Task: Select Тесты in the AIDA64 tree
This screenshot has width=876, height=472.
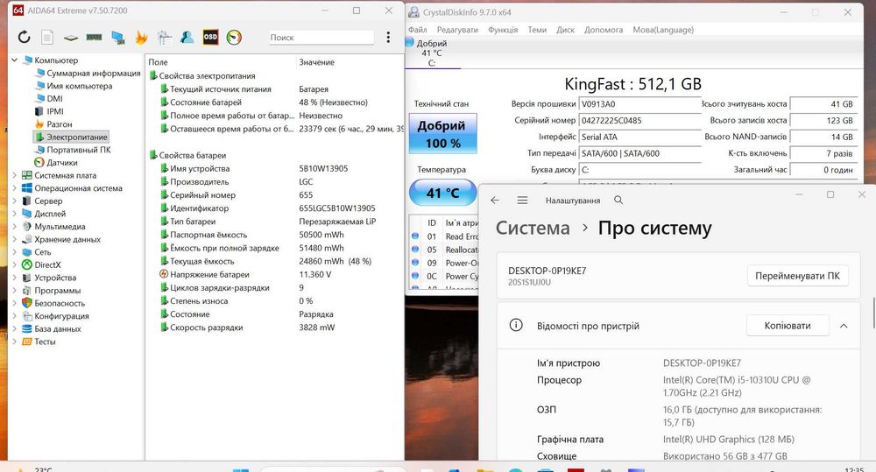Action: (45, 342)
